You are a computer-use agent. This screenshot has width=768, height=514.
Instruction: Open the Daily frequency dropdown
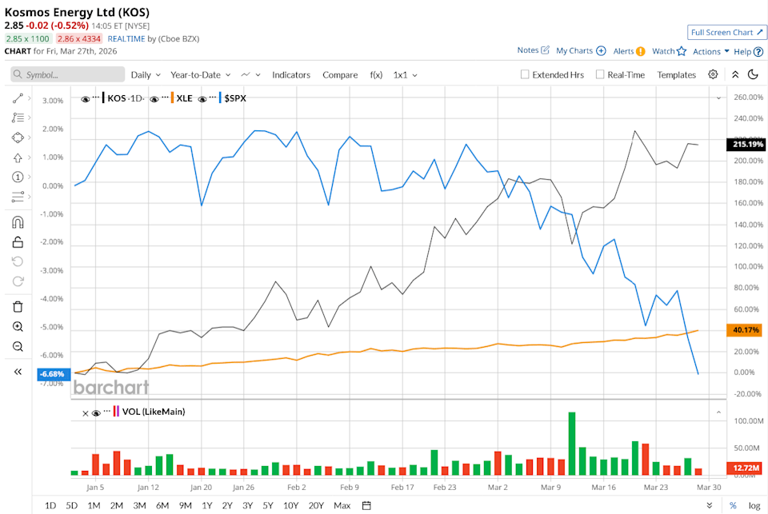(144, 74)
